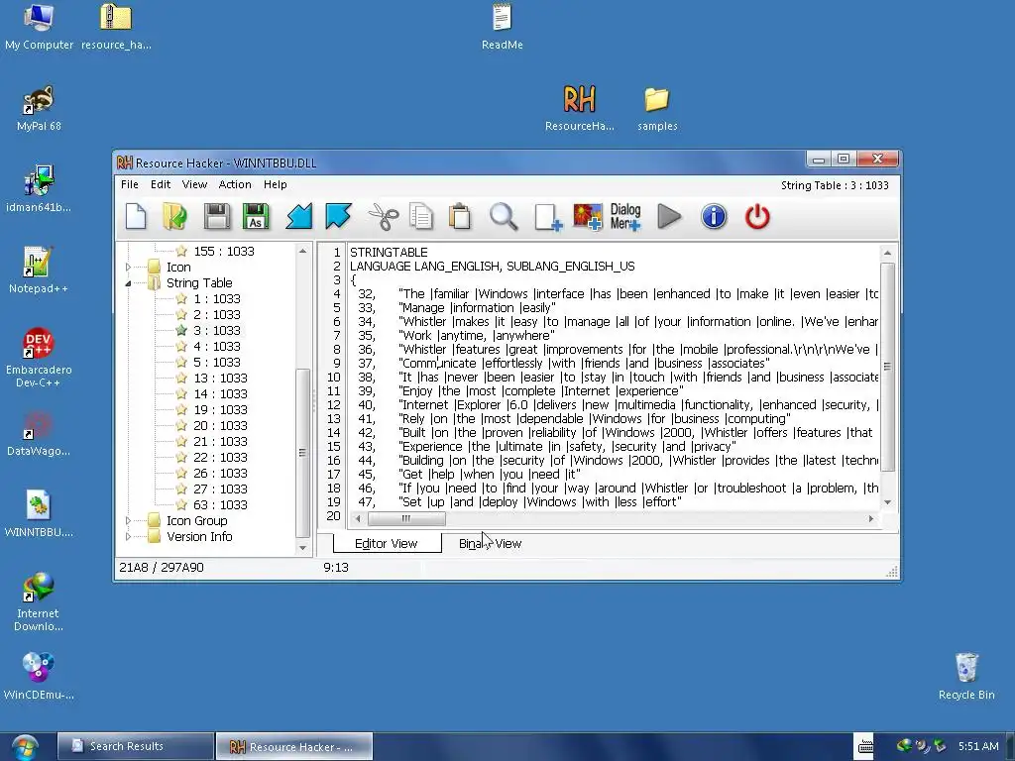Click the Windows Start orb
This screenshot has width=1015, height=761.
pyautogui.click(x=24, y=747)
